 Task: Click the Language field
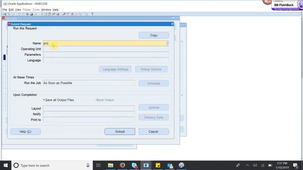pos(106,60)
